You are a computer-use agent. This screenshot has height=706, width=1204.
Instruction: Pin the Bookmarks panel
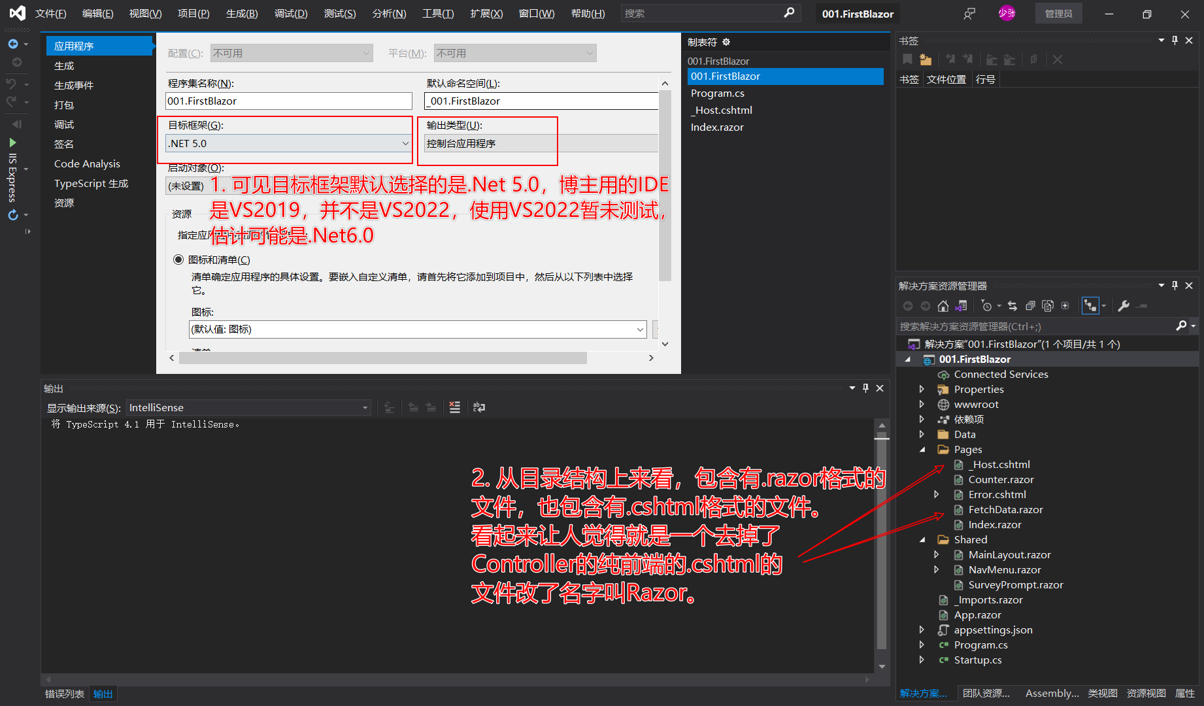[x=1175, y=41]
